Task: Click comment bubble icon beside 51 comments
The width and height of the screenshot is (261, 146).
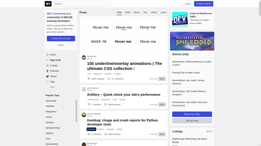Action: [x=109, y=79]
